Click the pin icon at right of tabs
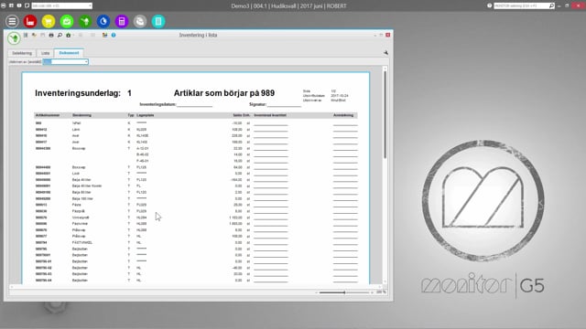The image size is (586, 329). click(x=385, y=53)
